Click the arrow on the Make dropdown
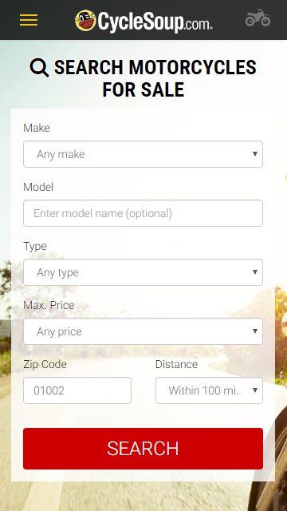Viewport: 287px width, 511px height. tap(255, 154)
